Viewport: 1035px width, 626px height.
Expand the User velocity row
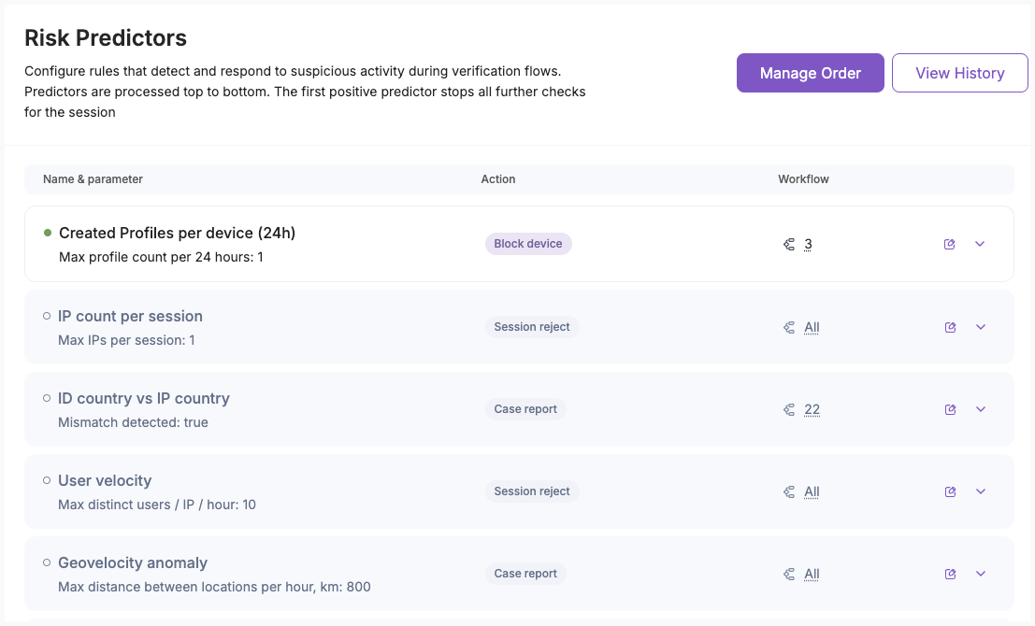(981, 491)
